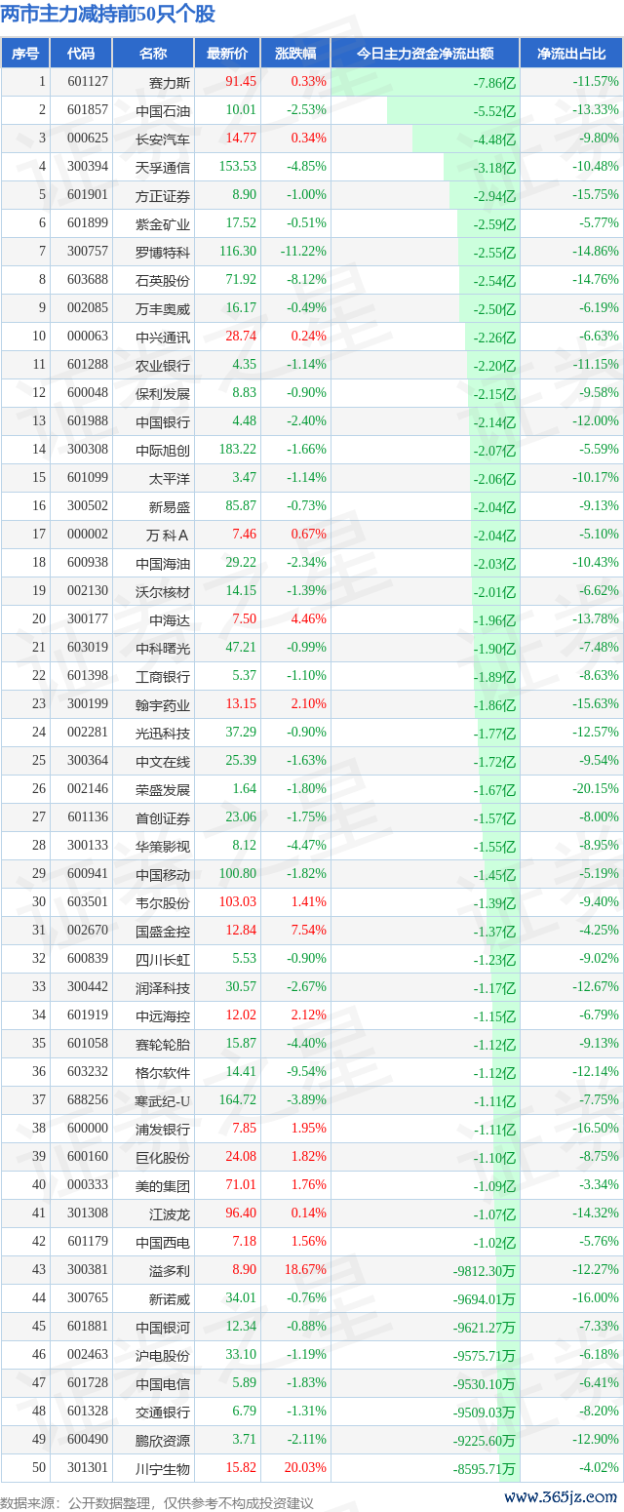Viewport: 624px width, 1512px height.
Task: Select the 涨跌幅 column header
Action: tap(294, 54)
